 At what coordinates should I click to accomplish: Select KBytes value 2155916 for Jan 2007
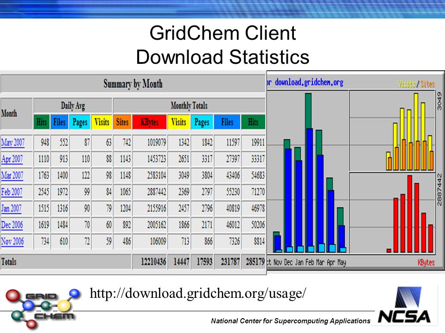pos(156,209)
